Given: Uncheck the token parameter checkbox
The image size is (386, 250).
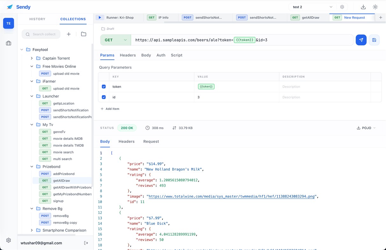Looking at the screenshot, I should pyautogui.click(x=104, y=87).
